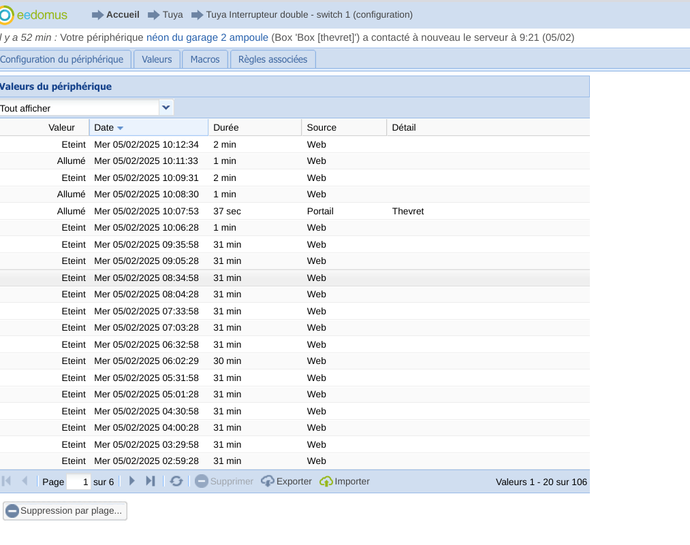Open the Tout afficher dropdown arrow
This screenshot has width=690, height=545.
(x=166, y=108)
